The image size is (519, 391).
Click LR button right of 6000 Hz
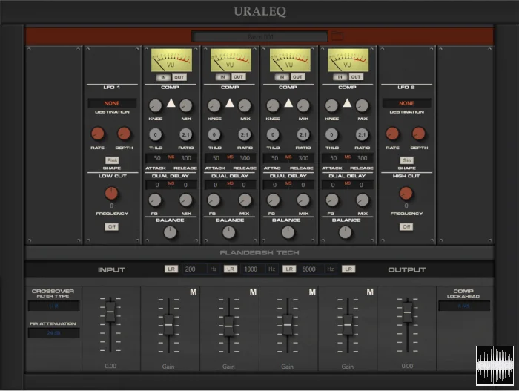coord(348,269)
